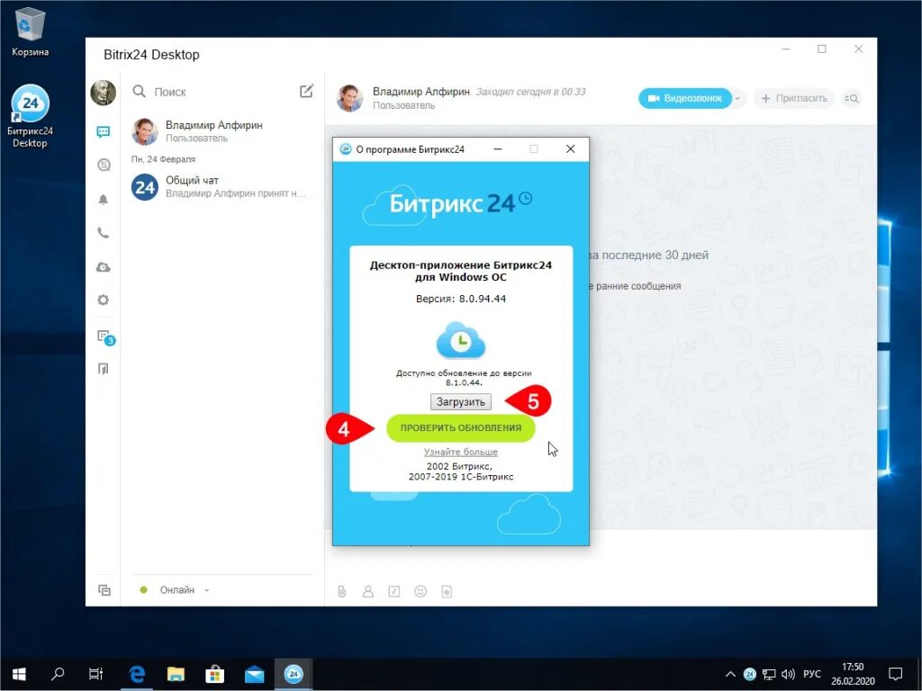Click the Пригласить button
Screen dimensions: 922x691
pos(794,98)
